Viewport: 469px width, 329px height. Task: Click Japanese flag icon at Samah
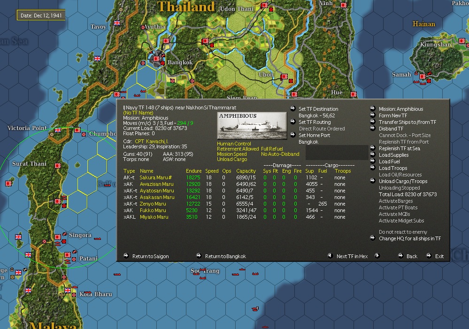(423, 77)
